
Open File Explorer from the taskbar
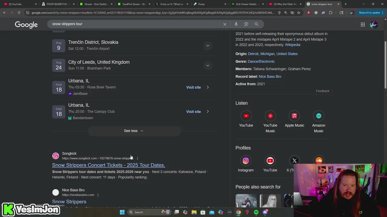(194, 212)
